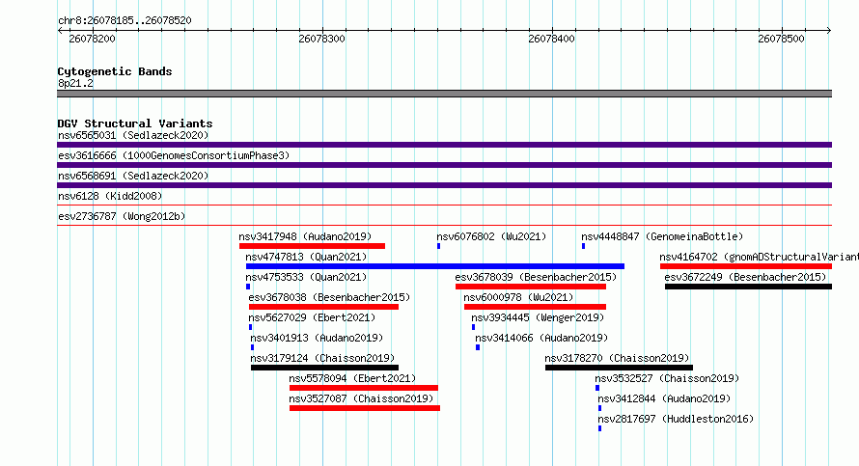The height and width of the screenshot is (466, 859).
Task: Click the blue marker under nsv3532527
Action: pos(597,388)
